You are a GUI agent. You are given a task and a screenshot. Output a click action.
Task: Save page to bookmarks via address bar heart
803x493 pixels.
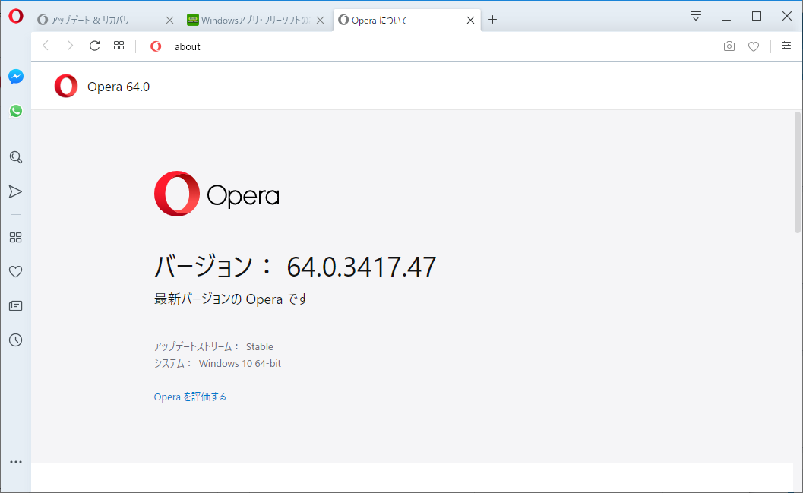[753, 46]
